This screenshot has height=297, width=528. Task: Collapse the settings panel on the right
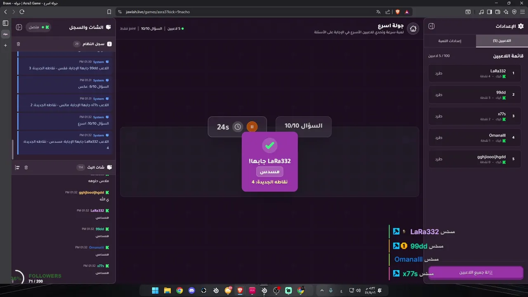(x=431, y=26)
